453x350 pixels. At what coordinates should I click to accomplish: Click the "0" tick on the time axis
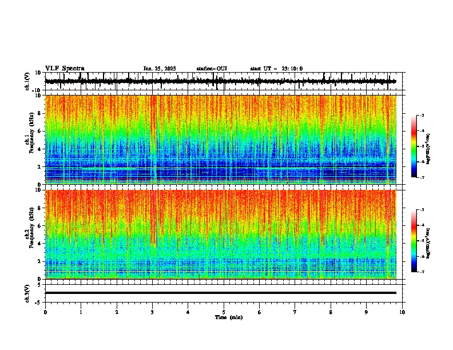click(45, 312)
